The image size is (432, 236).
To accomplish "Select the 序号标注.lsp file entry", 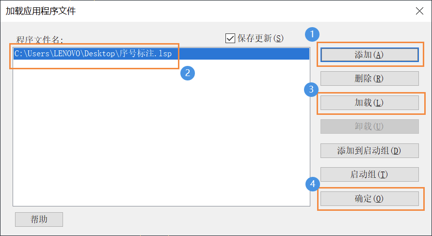I will click(161, 53).
